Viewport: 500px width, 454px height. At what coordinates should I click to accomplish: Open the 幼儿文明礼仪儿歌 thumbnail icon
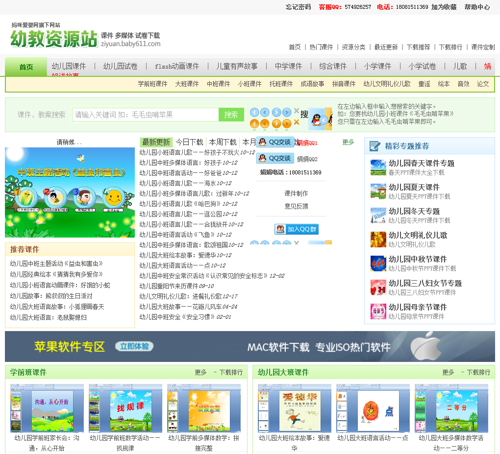pyautogui.click(x=378, y=239)
